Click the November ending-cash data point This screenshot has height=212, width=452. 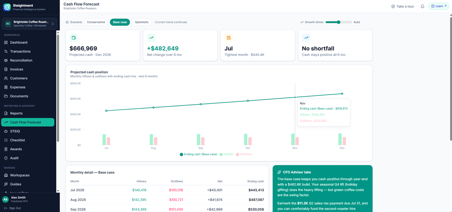click(295, 97)
